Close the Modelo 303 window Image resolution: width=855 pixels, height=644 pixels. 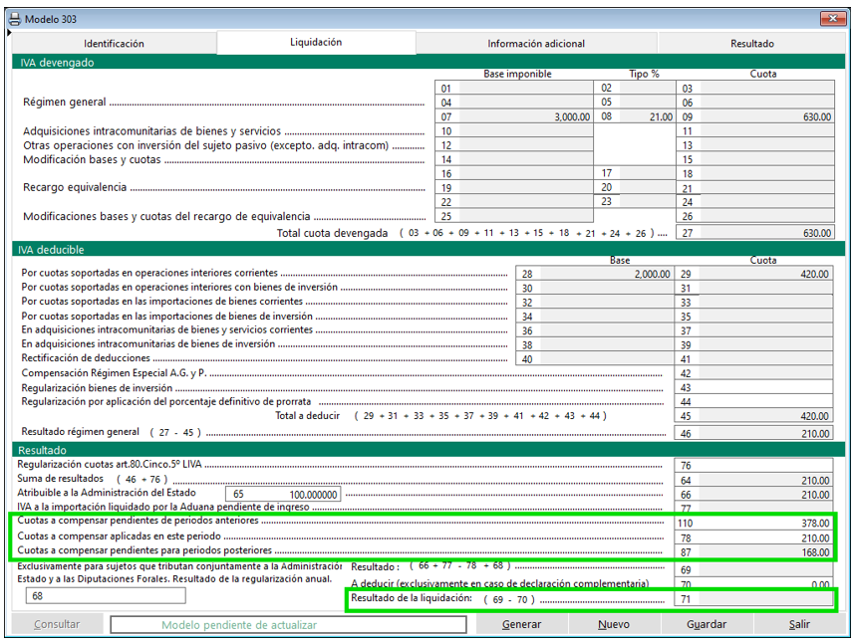(x=833, y=19)
